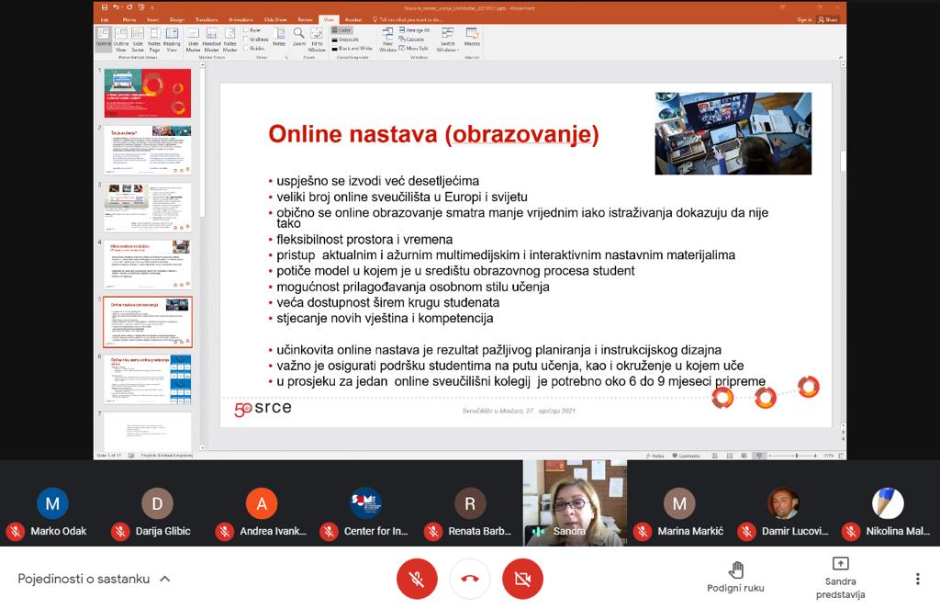This screenshot has height=609, width=940.
Task: Open the Animations ribbon tab
Action: (241, 19)
